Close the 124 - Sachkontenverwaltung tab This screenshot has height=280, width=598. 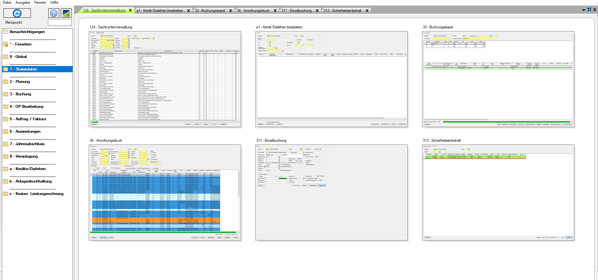[131, 10]
